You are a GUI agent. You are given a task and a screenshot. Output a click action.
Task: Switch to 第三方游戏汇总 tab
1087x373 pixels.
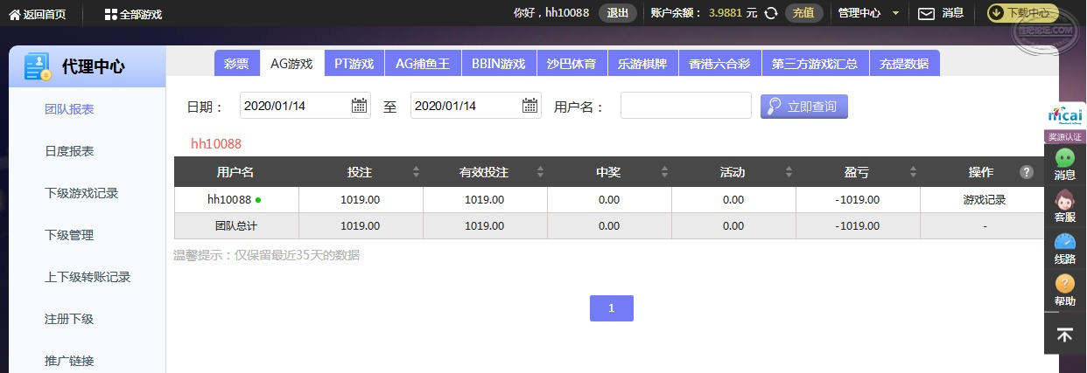point(815,63)
